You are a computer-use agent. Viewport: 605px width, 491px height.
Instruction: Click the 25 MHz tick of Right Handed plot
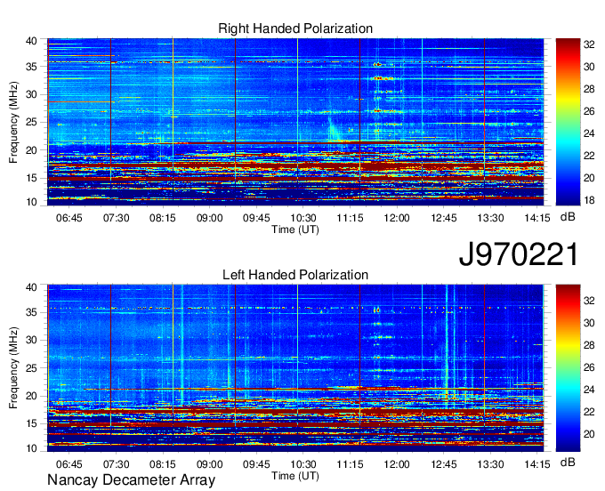point(31,122)
